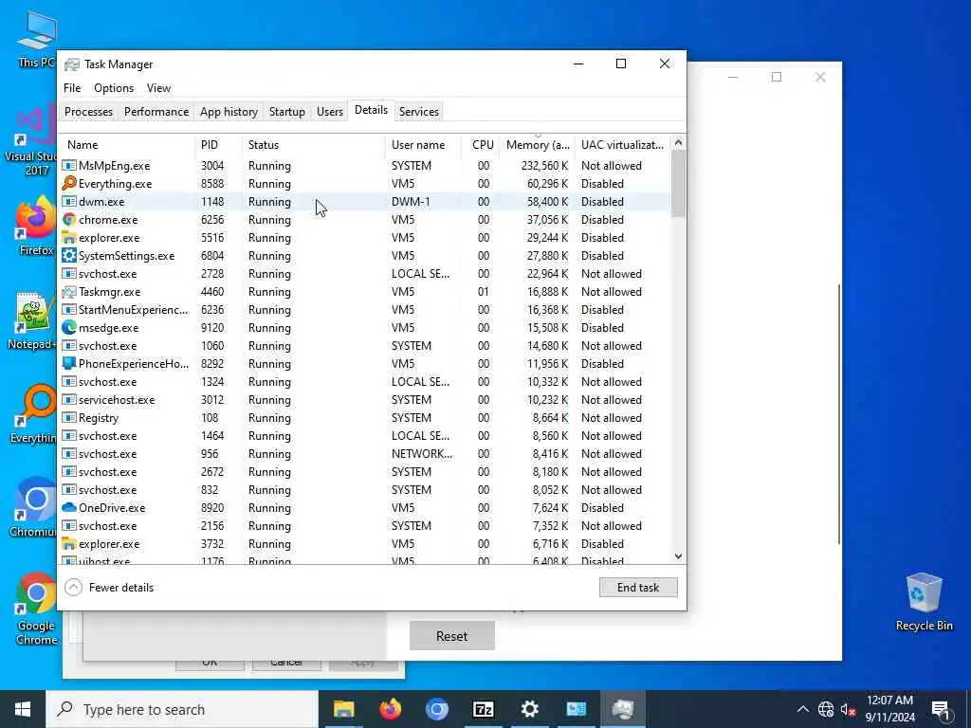Select servicehost.exe process name

117,400
